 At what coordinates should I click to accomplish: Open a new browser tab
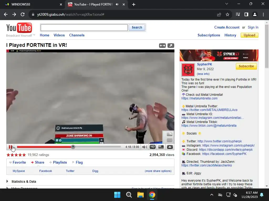pyautogui.click(x=134, y=5)
